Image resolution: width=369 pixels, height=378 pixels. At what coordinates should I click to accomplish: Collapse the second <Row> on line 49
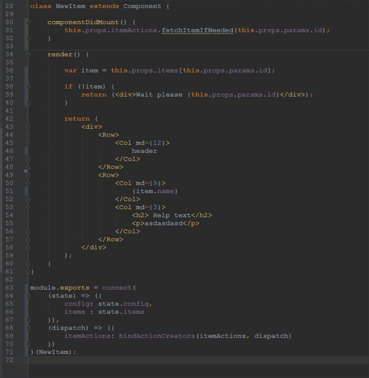point(28,175)
